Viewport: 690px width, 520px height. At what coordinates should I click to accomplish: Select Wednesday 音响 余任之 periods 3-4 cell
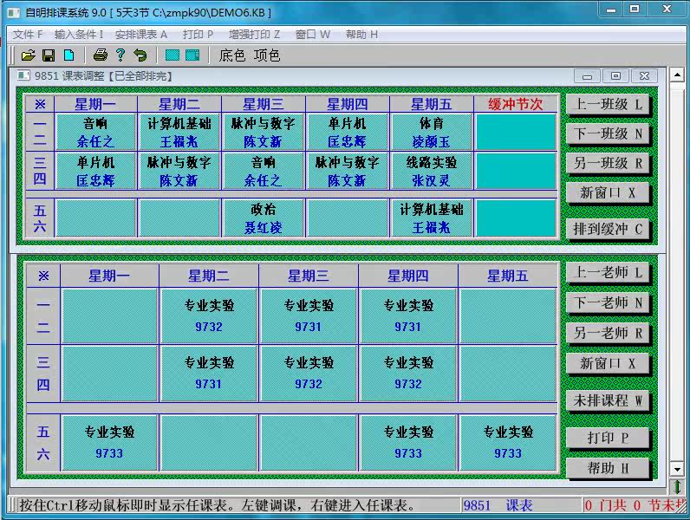click(264, 171)
